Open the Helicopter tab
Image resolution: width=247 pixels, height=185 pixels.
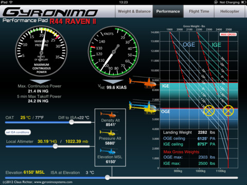(230, 11)
